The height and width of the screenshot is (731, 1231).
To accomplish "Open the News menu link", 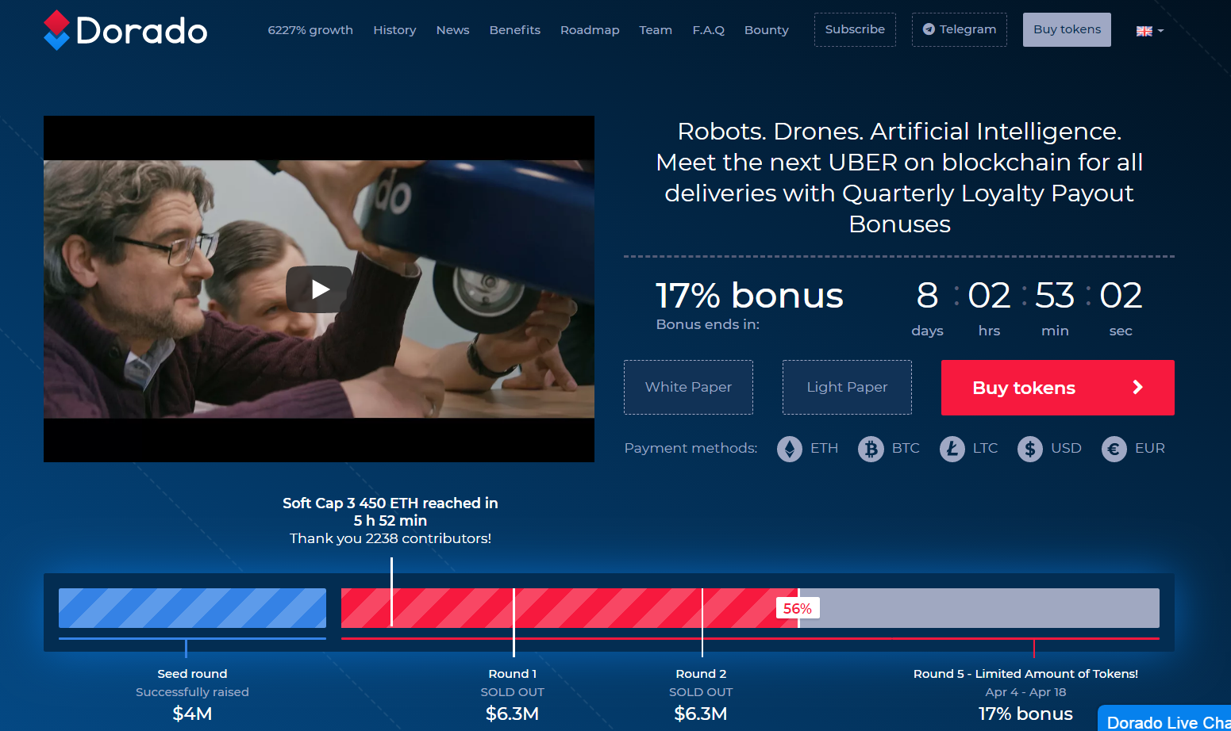I will [452, 30].
